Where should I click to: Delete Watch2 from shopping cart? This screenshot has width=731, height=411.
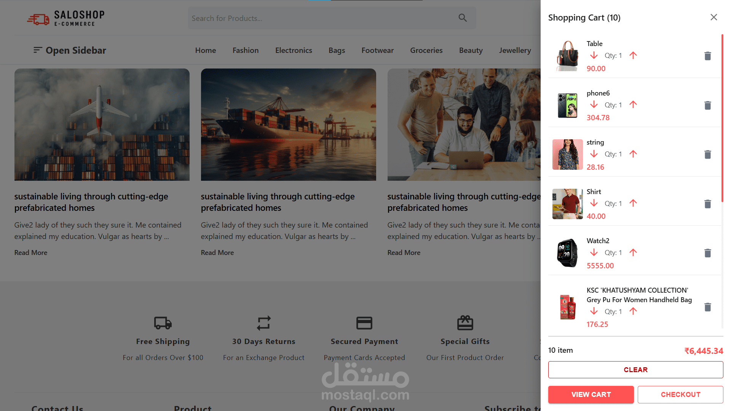[x=707, y=253]
